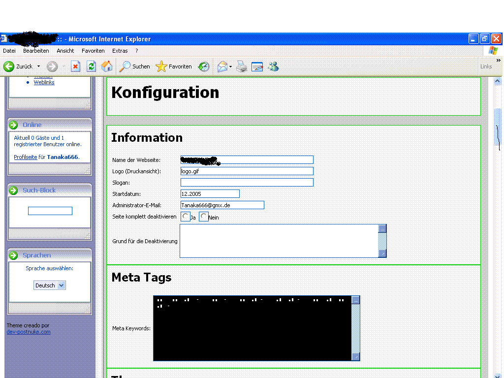Open the Bearbeiten menu
Image resolution: width=504 pixels, height=378 pixels.
36,51
